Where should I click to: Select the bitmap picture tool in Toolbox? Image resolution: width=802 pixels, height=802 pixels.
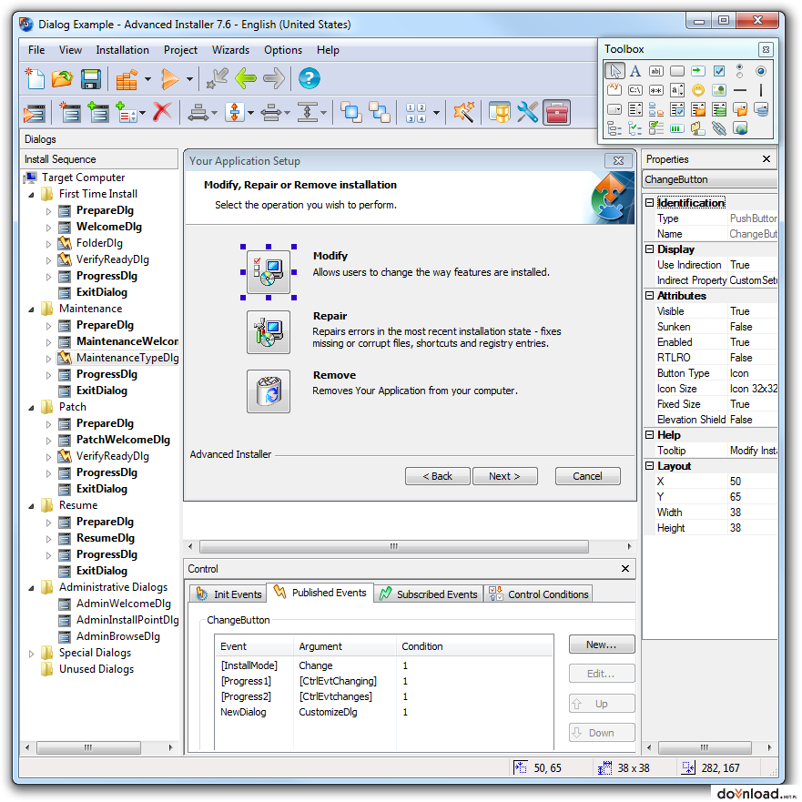pyautogui.click(x=719, y=90)
